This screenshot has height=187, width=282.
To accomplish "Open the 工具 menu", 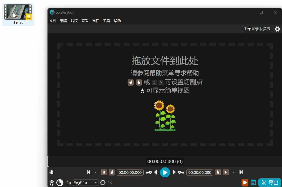I will click(107, 21).
